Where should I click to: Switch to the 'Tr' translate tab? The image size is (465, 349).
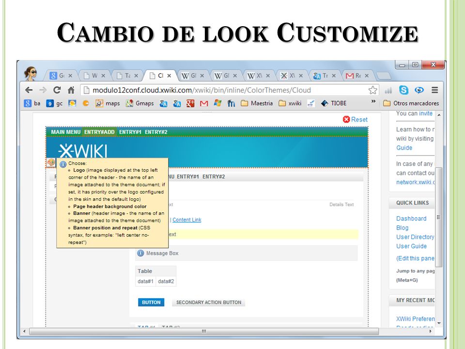click(325, 76)
